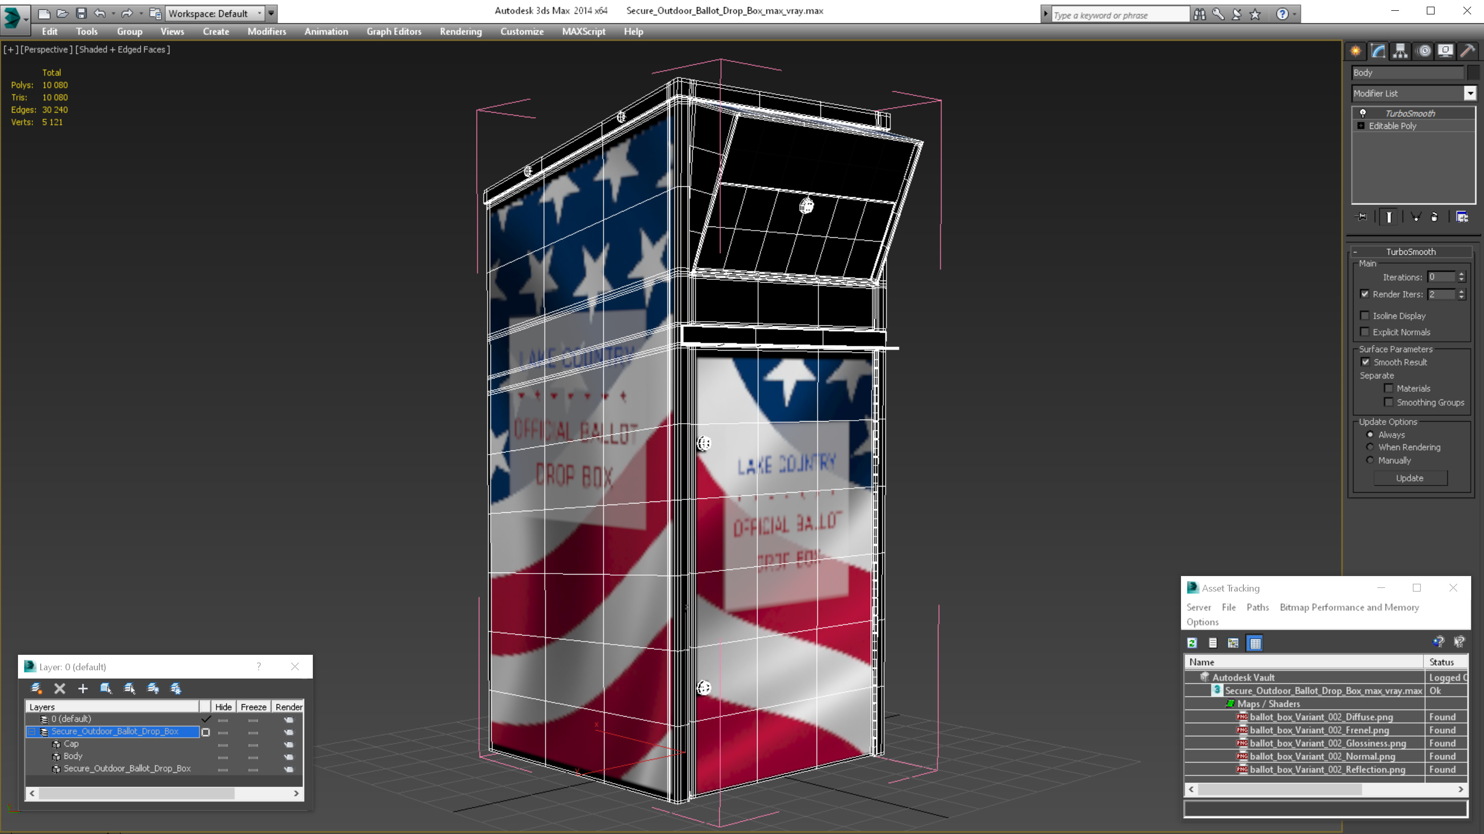Viewport: 1484px width, 834px height.
Task: Click Status Log list icon in Asset Tracking
Action: click(1212, 643)
